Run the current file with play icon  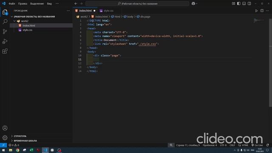click(x=256, y=11)
